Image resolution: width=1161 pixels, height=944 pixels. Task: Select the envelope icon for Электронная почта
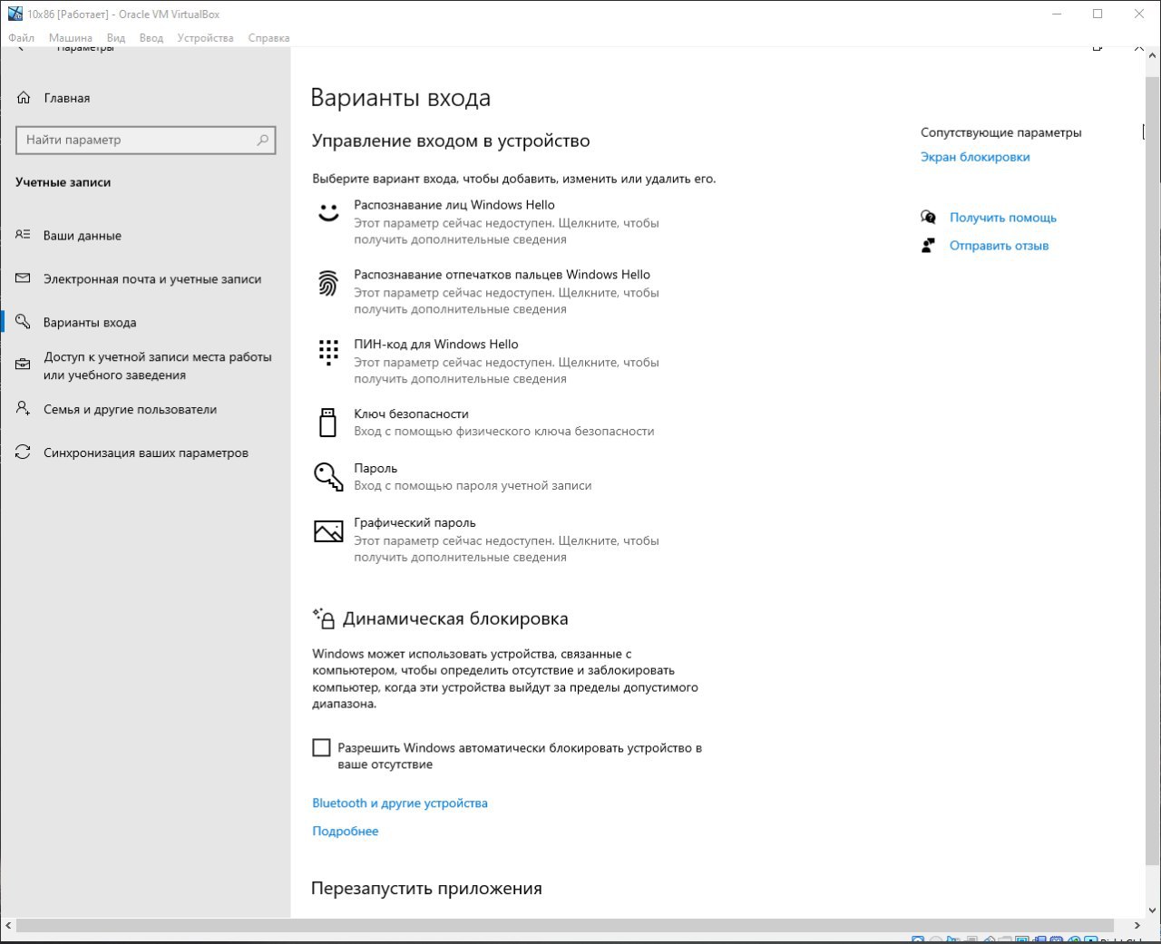click(24, 278)
